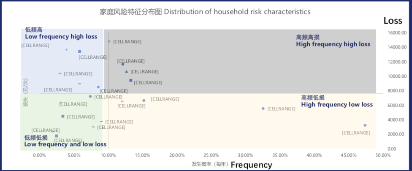Screen dimensions: 412x171
Task: Click the x-shaped marker near 15000 loss
Action: click(109, 41)
